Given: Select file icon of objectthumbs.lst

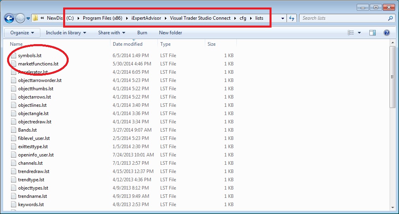Looking at the screenshot, I should pos(13,89).
